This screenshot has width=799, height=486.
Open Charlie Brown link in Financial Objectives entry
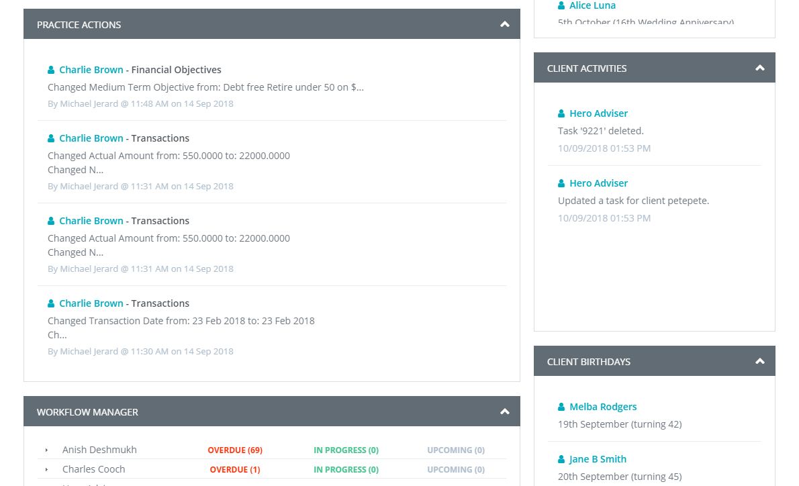[x=91, y=70]
